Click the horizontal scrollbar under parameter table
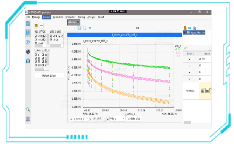Image resolution: width=234 pixels, height=144 pixels. 187,122
